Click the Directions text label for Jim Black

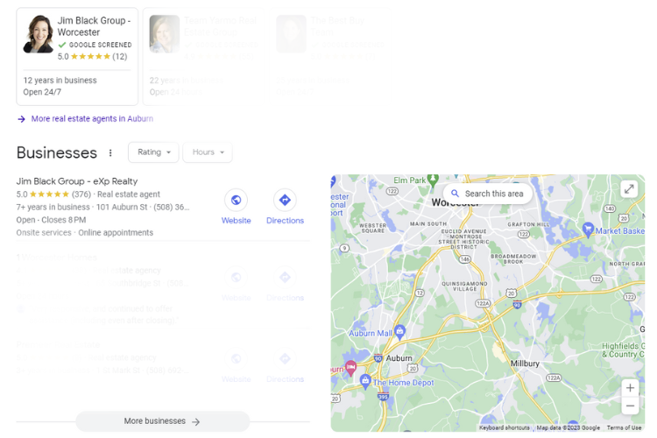pos(285,221)
